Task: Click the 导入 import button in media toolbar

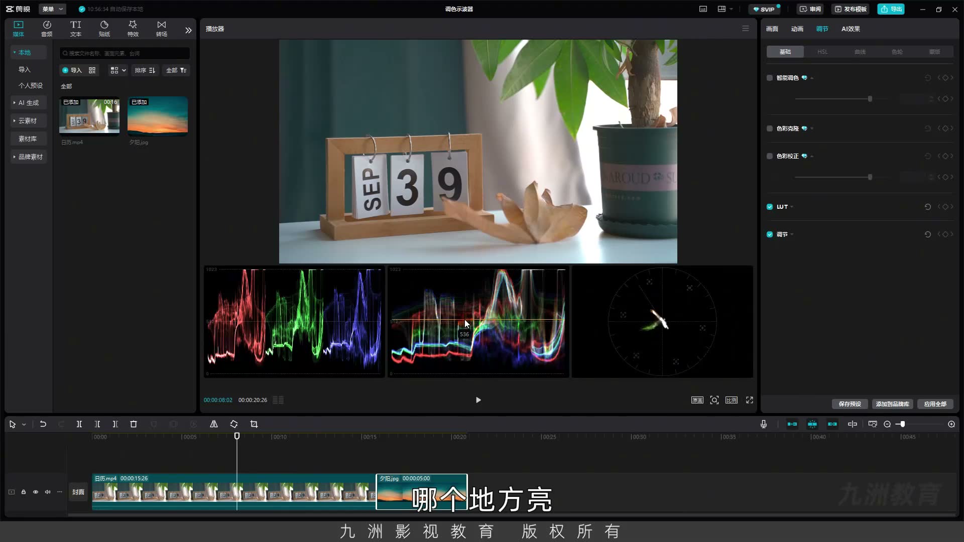Action: [72, 70]
